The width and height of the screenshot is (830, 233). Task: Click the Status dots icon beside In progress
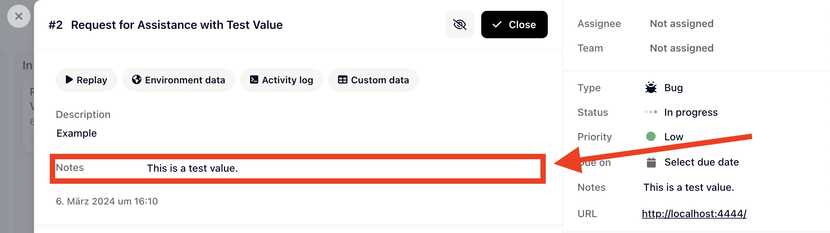[x=650, y=112]
